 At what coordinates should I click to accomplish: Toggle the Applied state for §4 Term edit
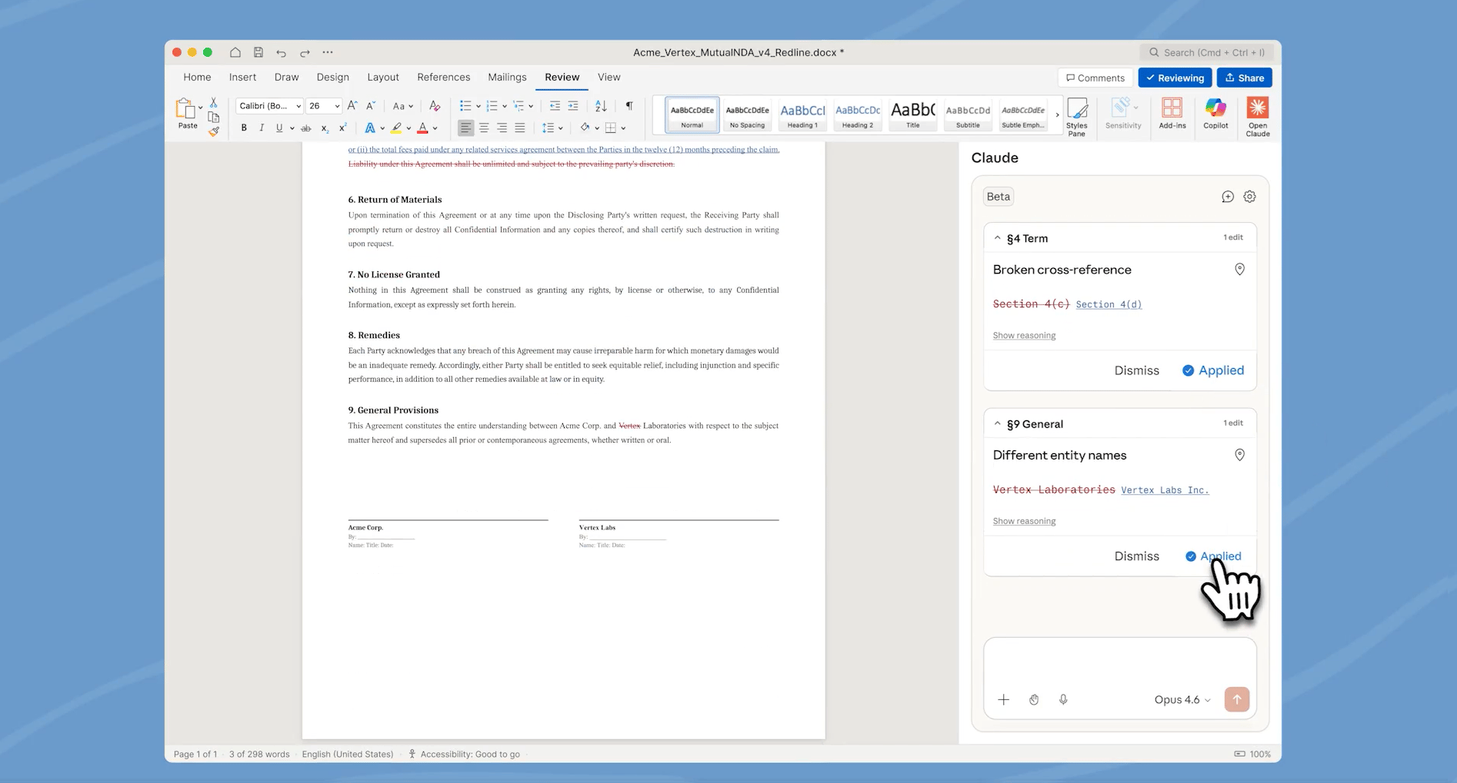tap(1212, 370)
